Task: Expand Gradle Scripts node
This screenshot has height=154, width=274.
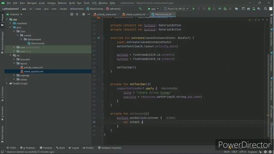Action: point(7,83)
